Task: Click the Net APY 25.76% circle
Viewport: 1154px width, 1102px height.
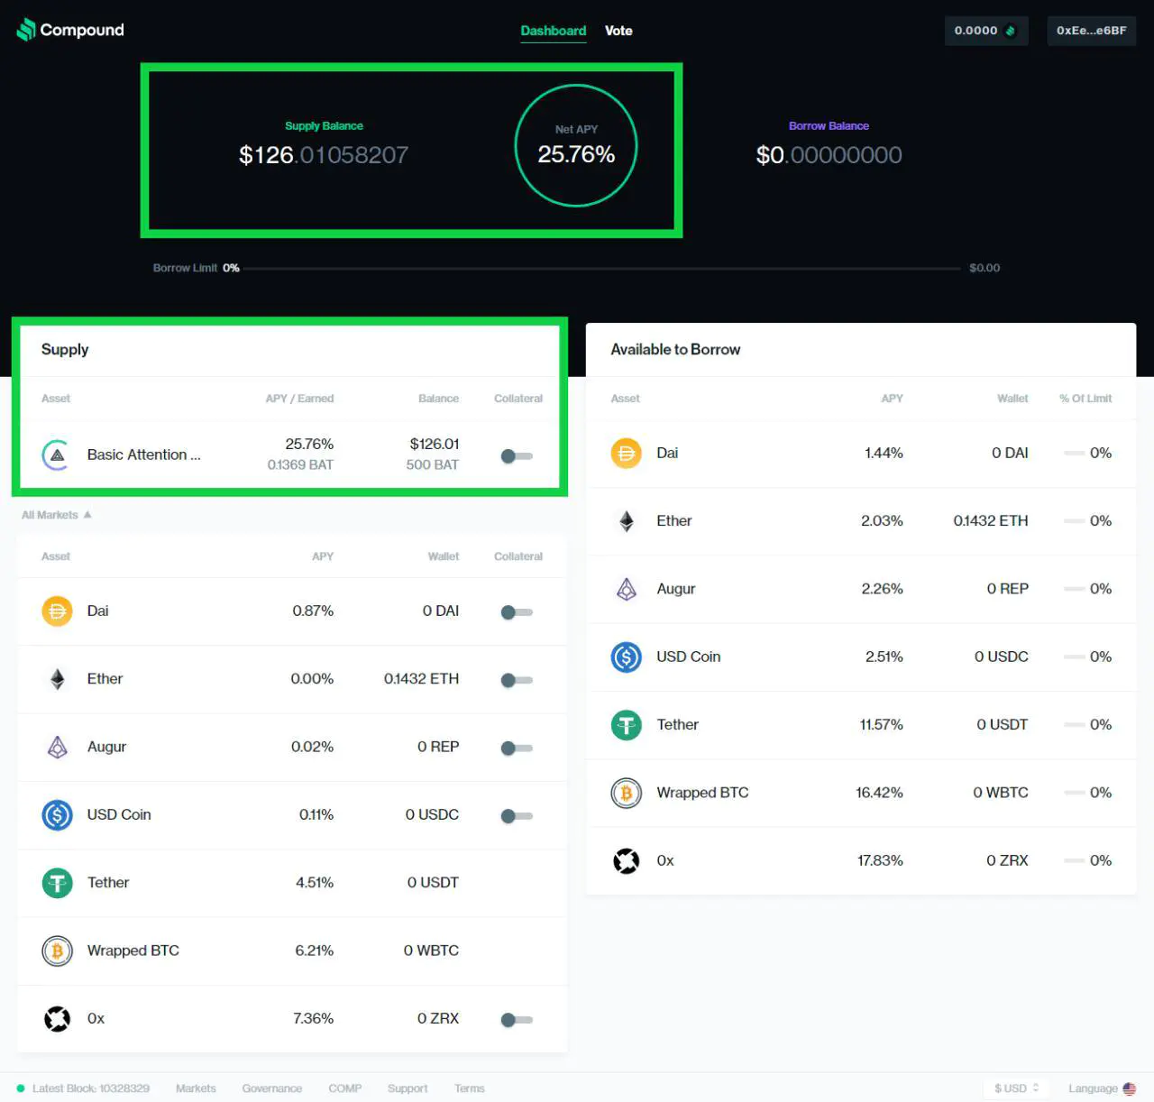Action: [576, 145]
